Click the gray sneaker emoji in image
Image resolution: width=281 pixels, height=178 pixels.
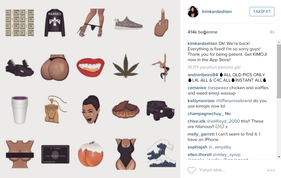tap(128, 23)
